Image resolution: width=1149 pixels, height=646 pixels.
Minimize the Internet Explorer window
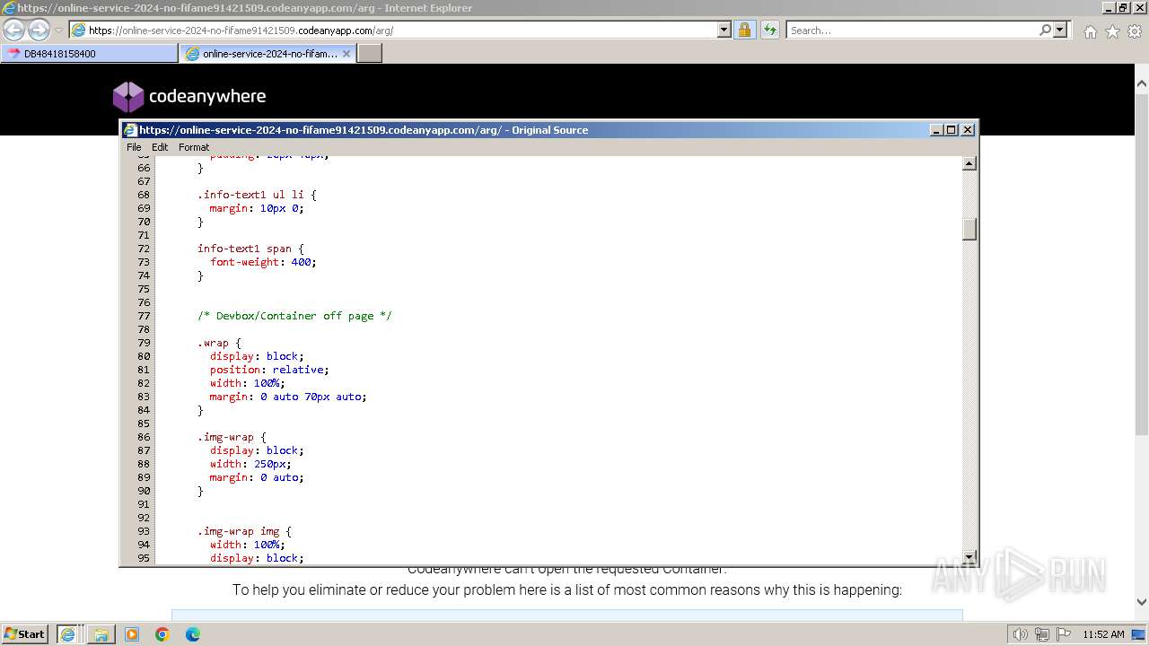(x=1107, y=8)
